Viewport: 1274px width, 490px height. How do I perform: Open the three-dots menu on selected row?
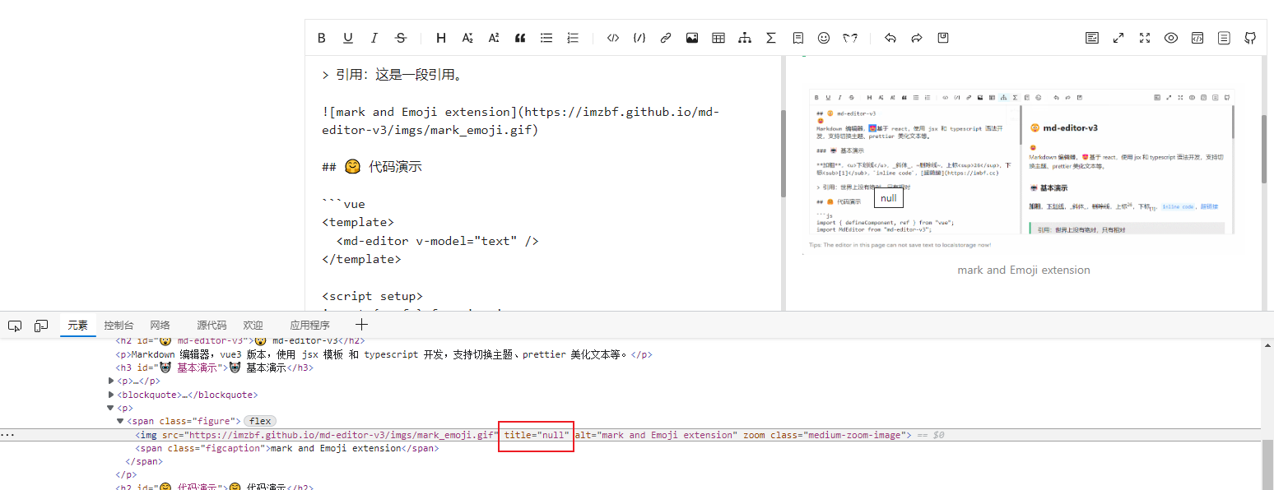(x=7, y=435)
